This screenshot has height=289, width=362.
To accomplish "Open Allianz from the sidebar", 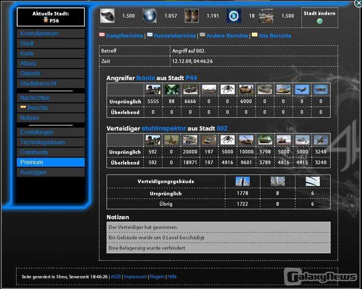I will pyautogui.click(x=50, y=64).
